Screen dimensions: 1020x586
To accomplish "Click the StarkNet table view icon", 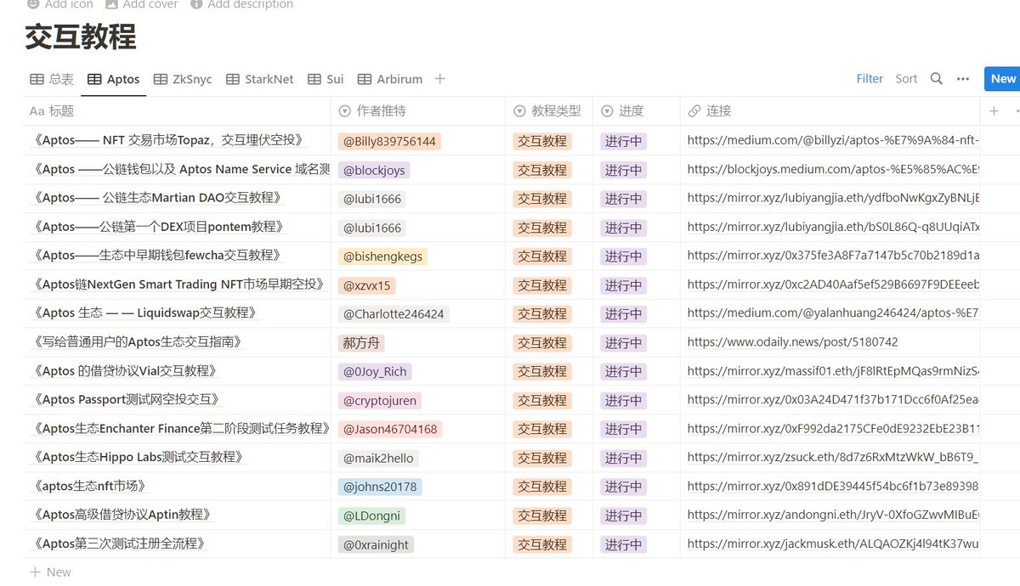I will click(233, 79).
